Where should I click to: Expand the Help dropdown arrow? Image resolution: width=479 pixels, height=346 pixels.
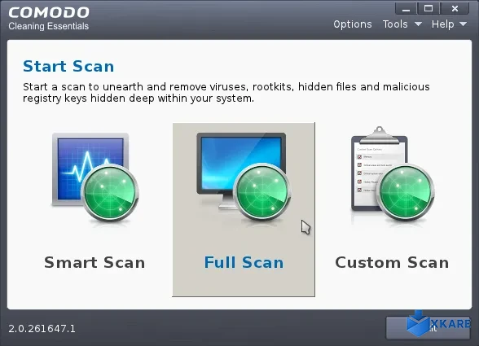463,24
